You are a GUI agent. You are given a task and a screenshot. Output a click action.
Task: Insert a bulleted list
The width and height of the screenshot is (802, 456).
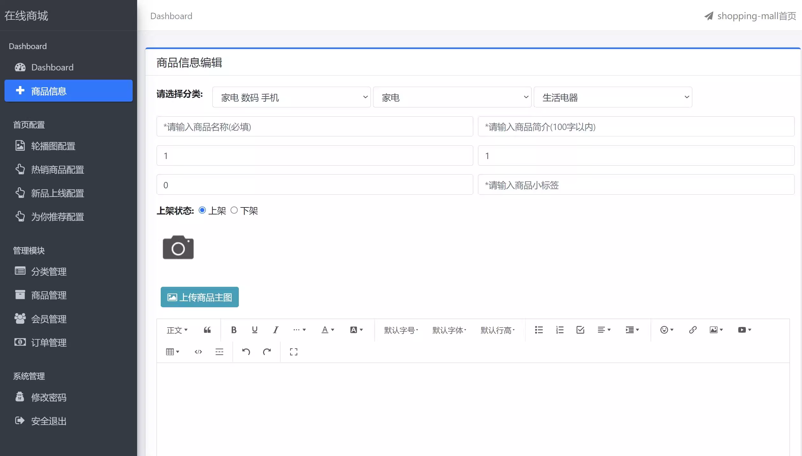(539, 330)
